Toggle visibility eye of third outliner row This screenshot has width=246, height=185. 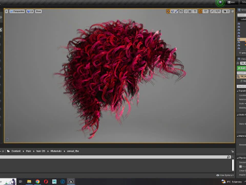[239, 30]
